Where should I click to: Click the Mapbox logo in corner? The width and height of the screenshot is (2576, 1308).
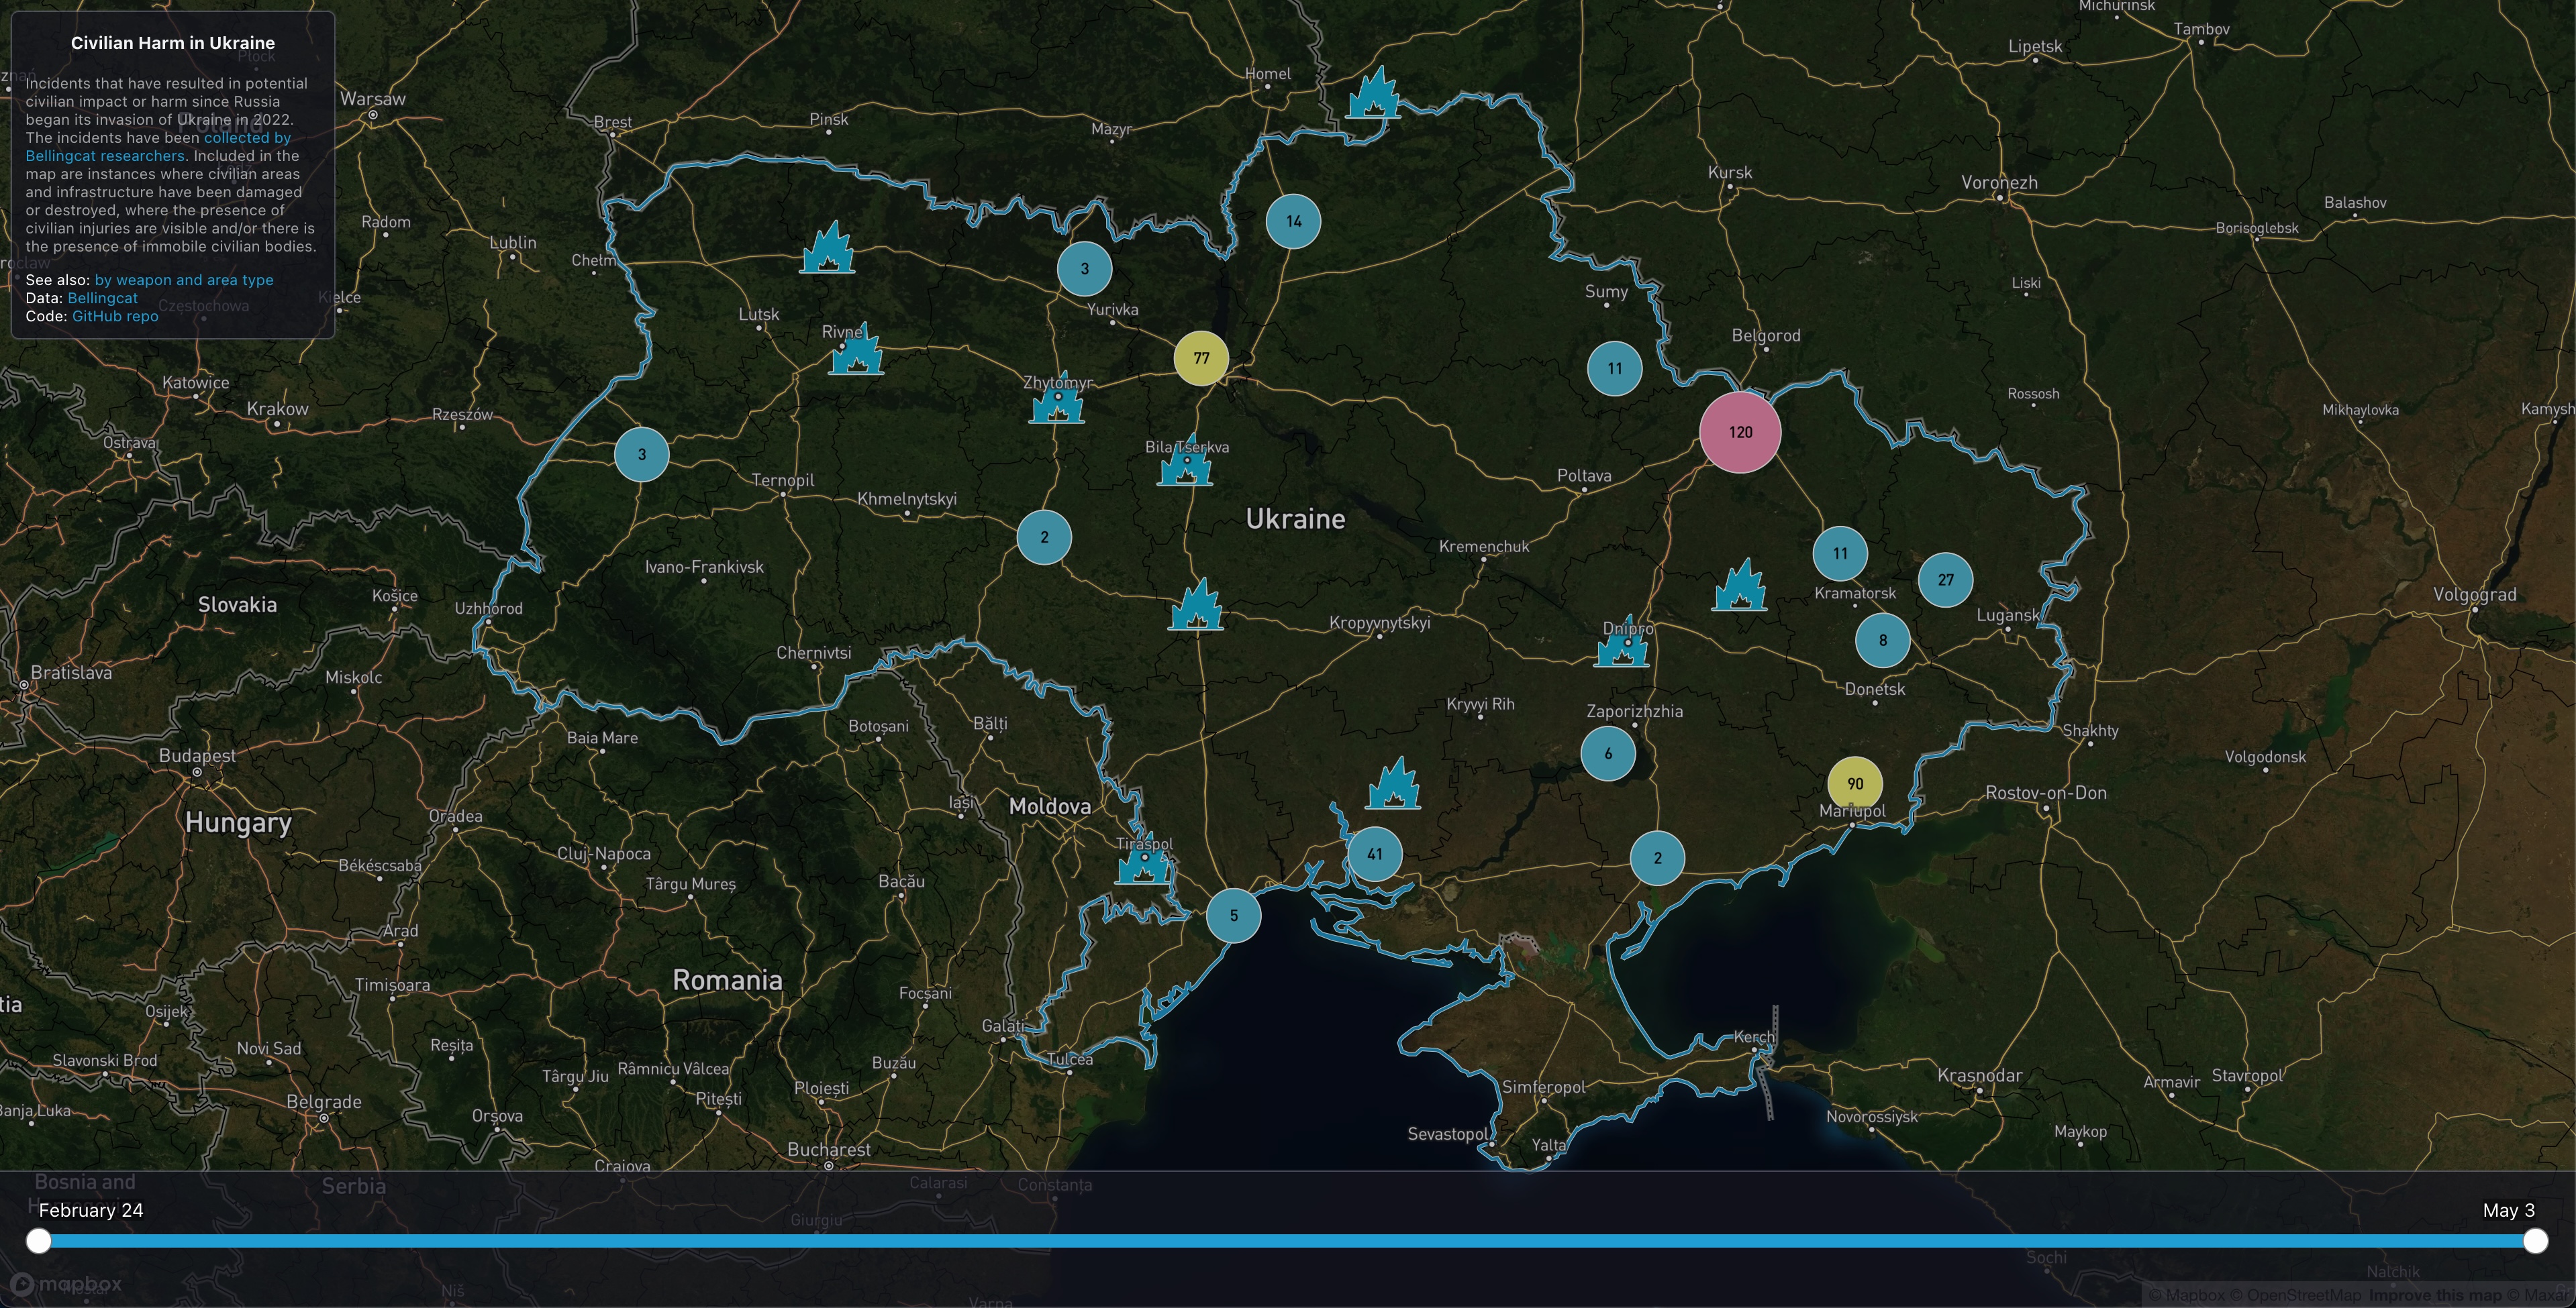click(66, 1284)
